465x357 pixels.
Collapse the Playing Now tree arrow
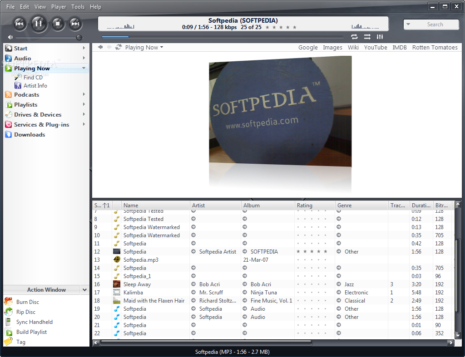coord(84,68)
